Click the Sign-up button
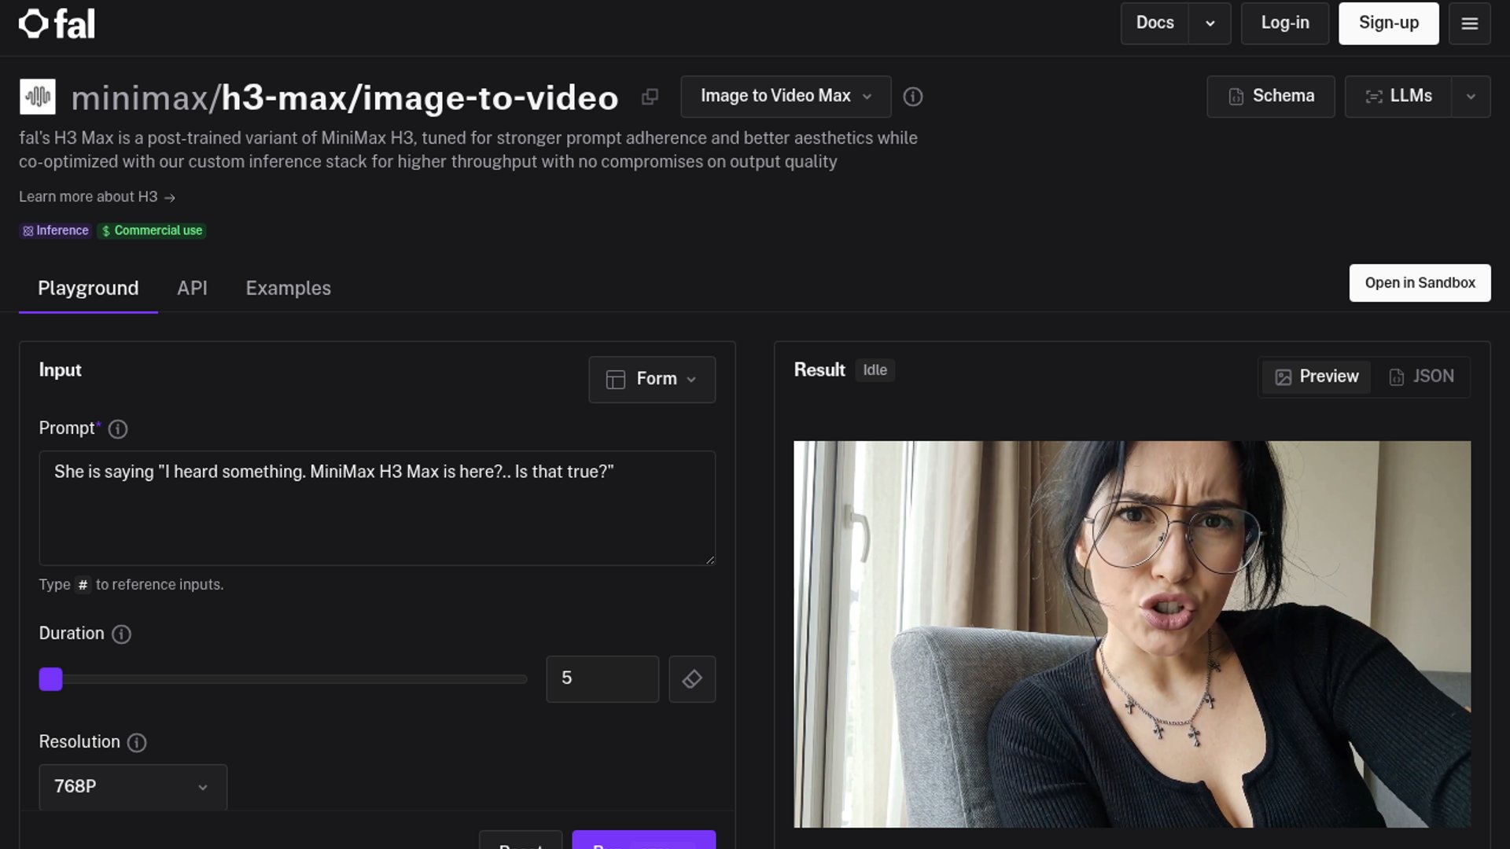 coord(1389,24)
